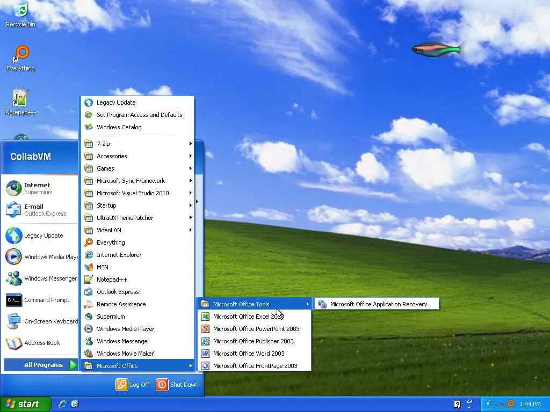Click the system clock 1:44 PM

(530, 404)
